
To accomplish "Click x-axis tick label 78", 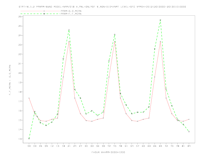I will 177,146.
